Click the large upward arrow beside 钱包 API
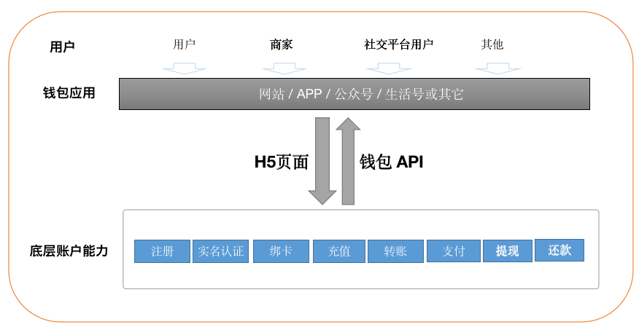This screenshot has width=639, height=330. (348, 161)
